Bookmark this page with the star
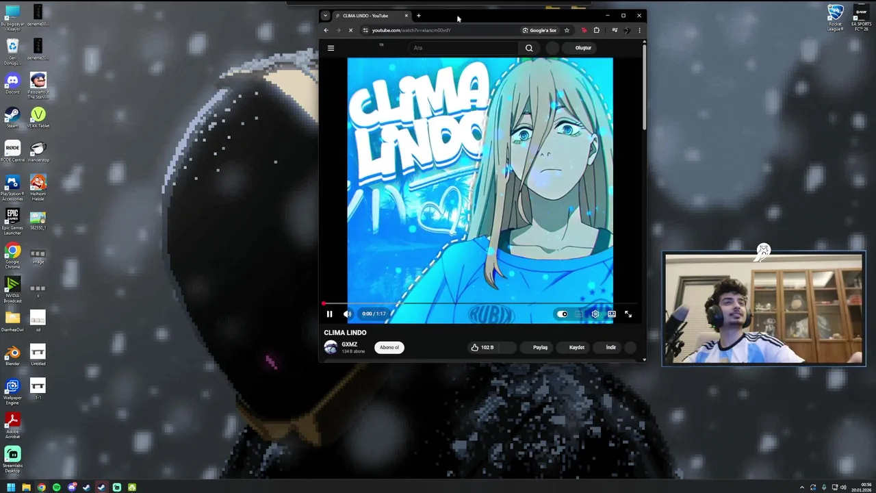Screen dimensions: 876x493 tap(567, 30)
